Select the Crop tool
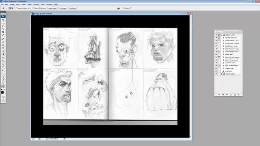Image resolution: width=260 pixels, height=146 pixels. click(3, 32)
